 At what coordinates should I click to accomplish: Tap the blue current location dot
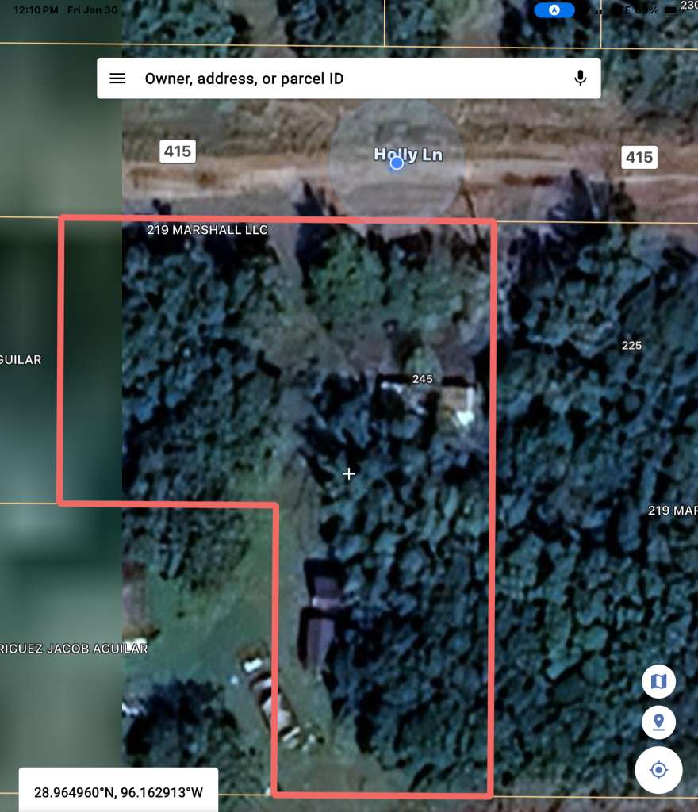click(x=397, y=163)
